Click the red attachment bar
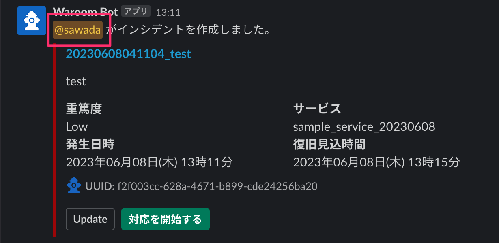This screenshot has width=499, height=243. click(54, 142)
